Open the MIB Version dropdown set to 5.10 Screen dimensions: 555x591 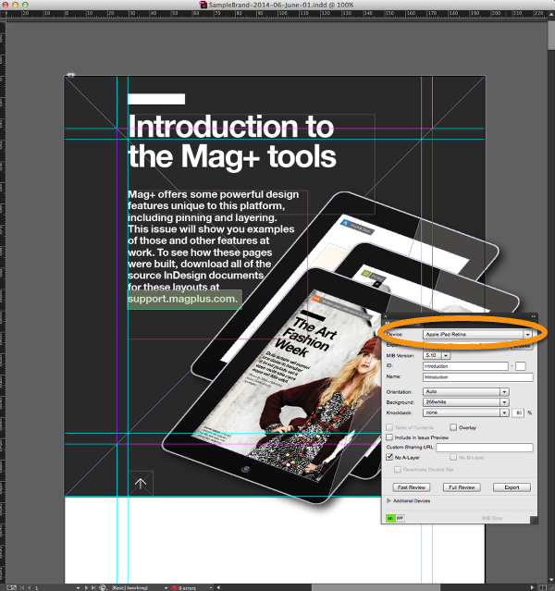[x=437, y=355]
